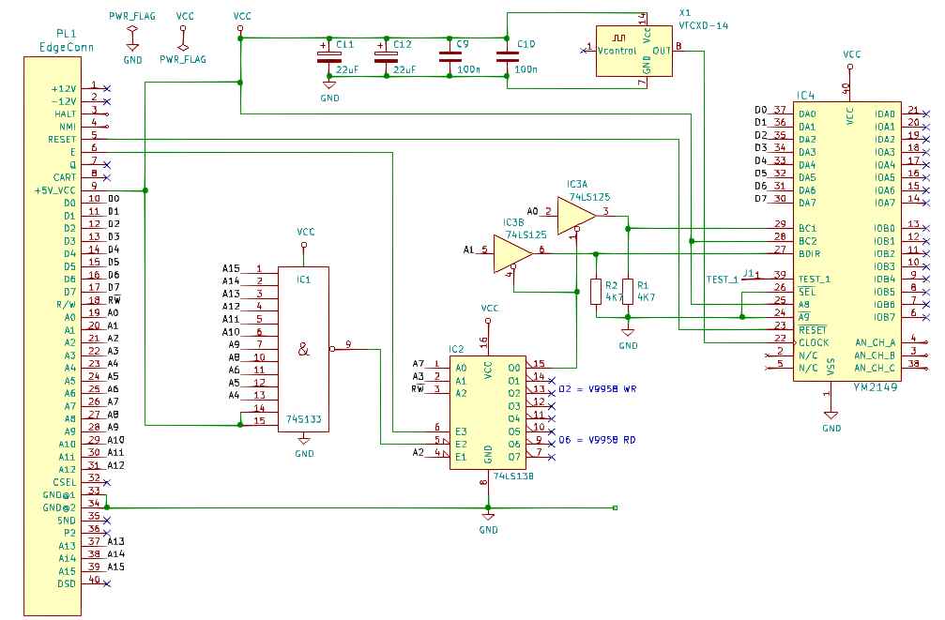Click the 'IOA0' pin name on IC4
This screenshot has height=620, width=945.
885,113
